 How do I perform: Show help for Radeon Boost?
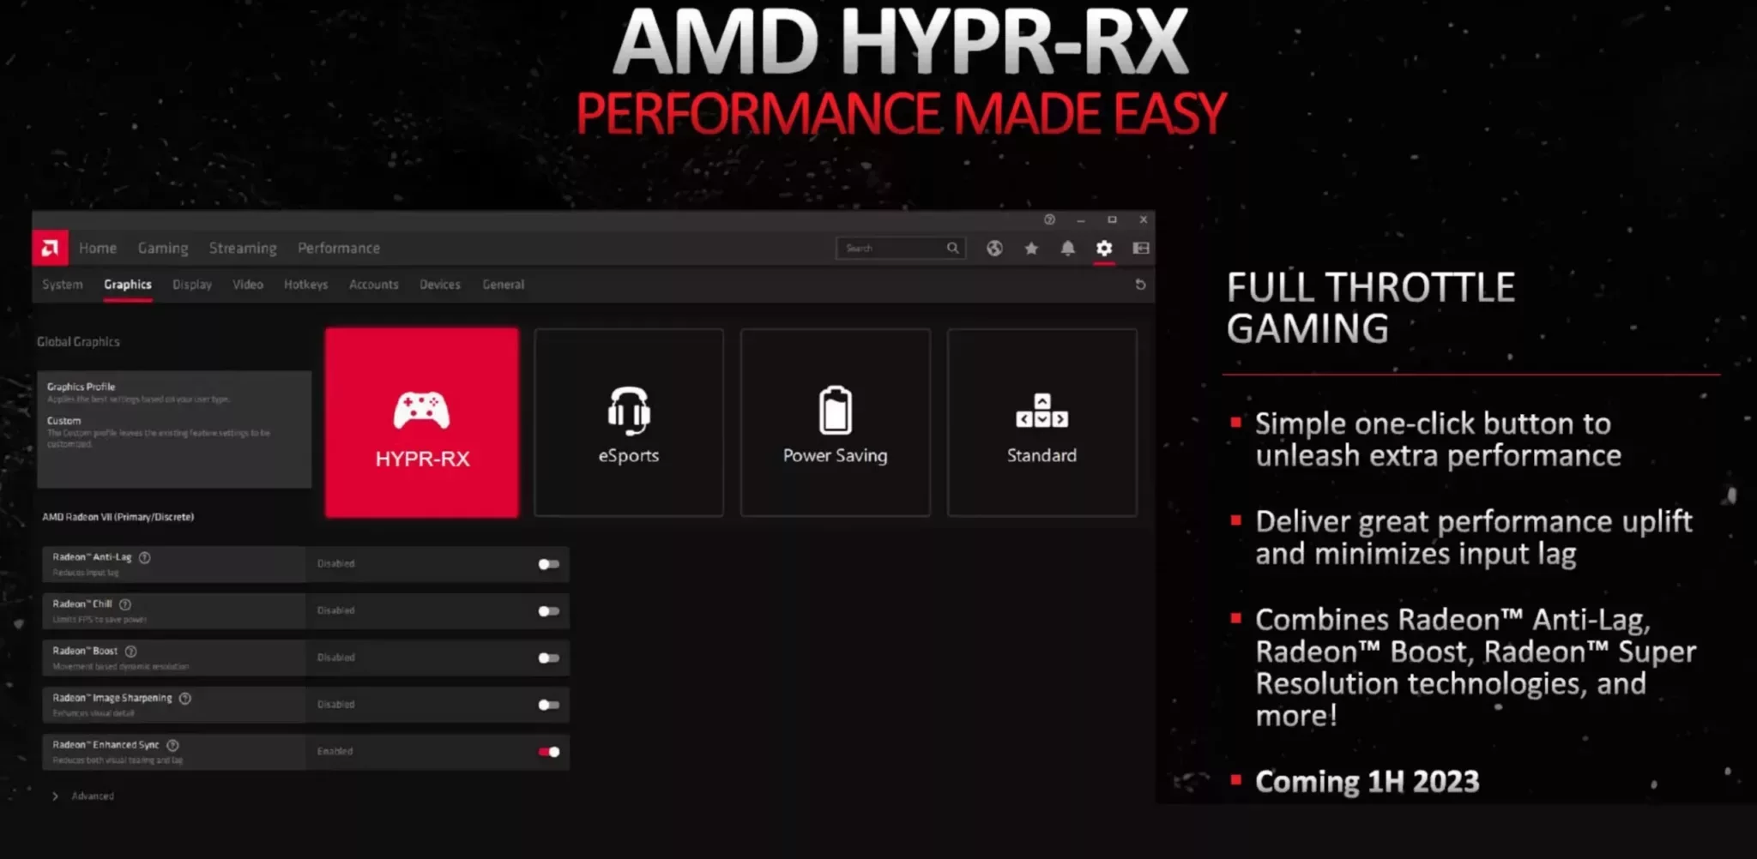[131, 652]
